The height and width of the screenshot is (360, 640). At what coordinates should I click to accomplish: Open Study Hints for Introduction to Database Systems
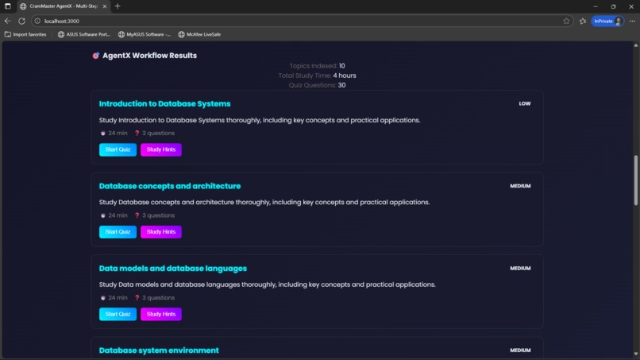161,149
